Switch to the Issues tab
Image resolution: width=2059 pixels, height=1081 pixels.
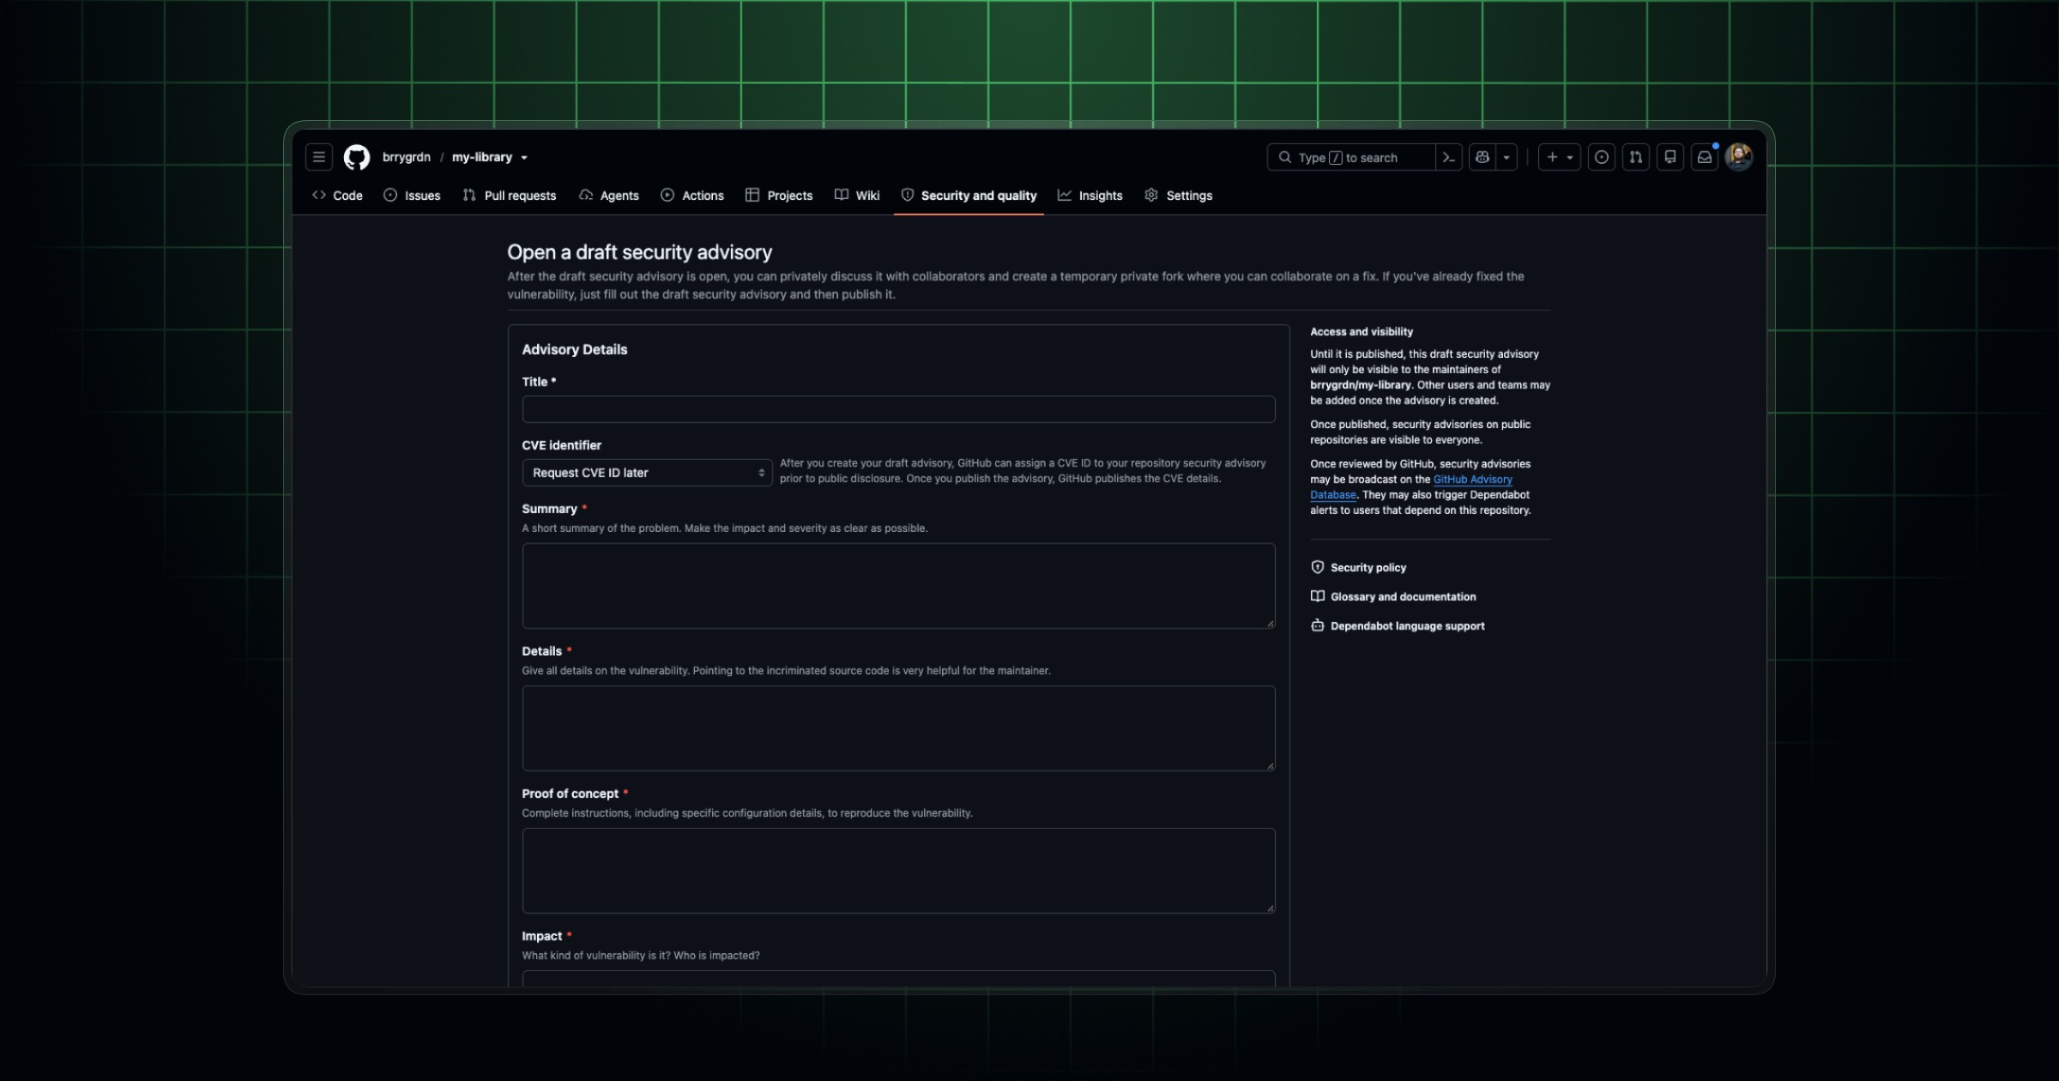pos(412,196)
